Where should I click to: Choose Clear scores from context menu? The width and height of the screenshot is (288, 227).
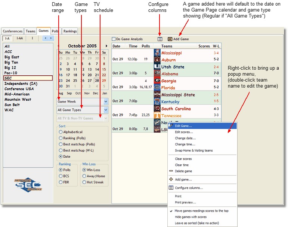(x=202, y=159)
